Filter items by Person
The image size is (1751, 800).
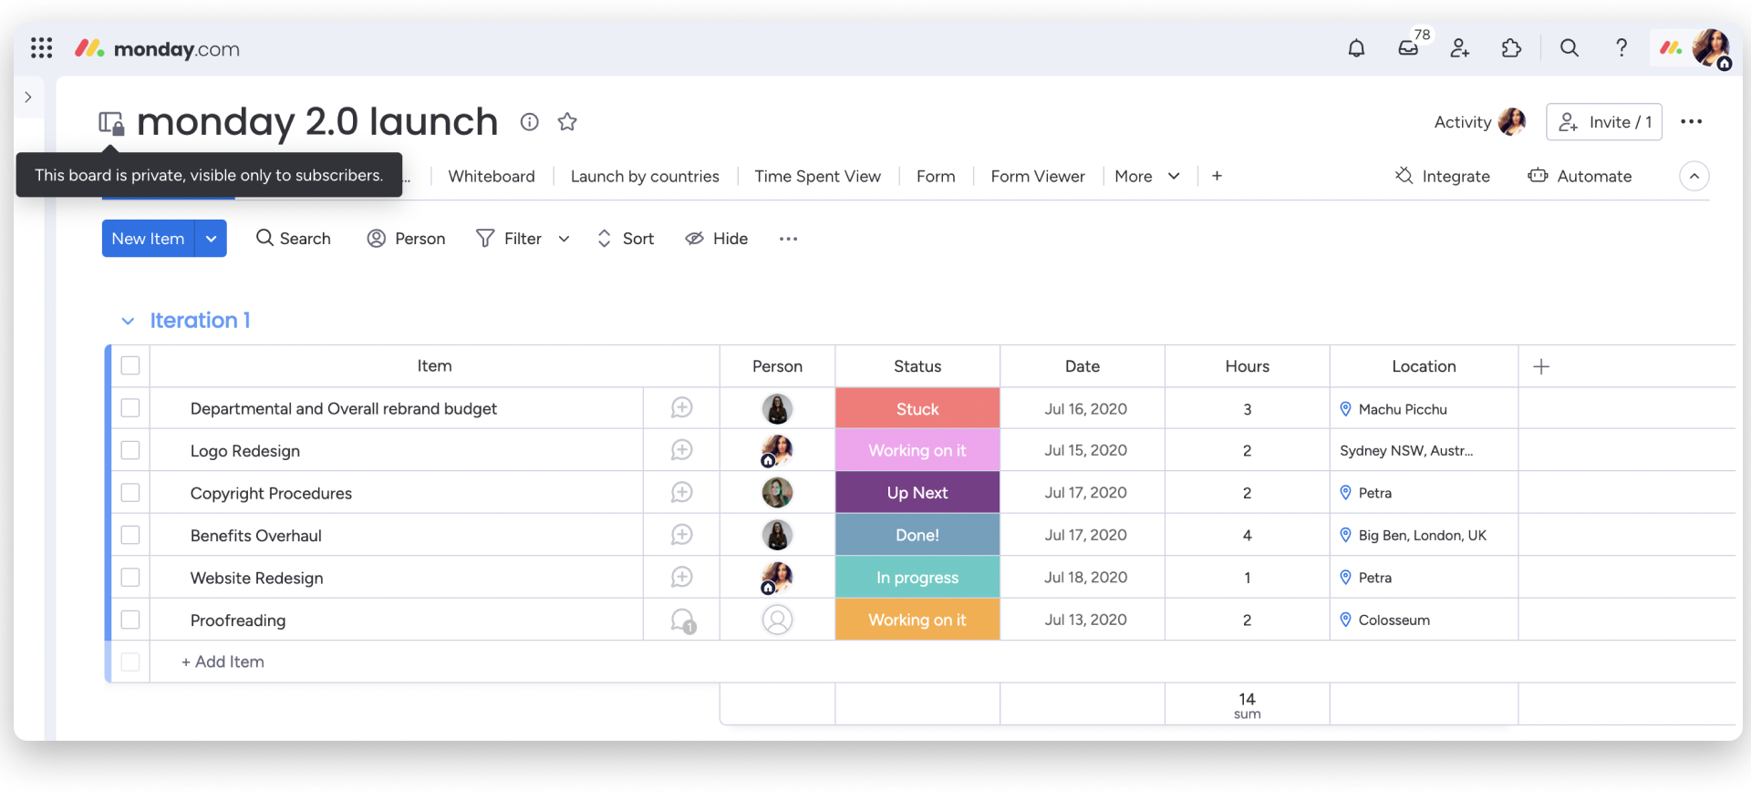coord(406,239)
